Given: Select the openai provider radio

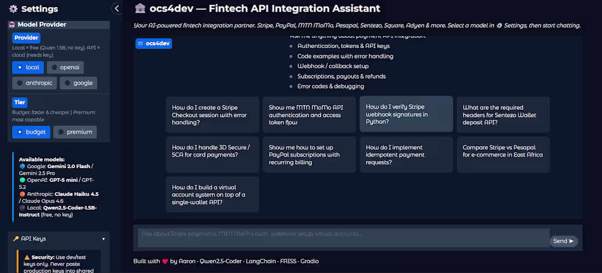Looking at the screenshot, I should click(x=65, y=67).
